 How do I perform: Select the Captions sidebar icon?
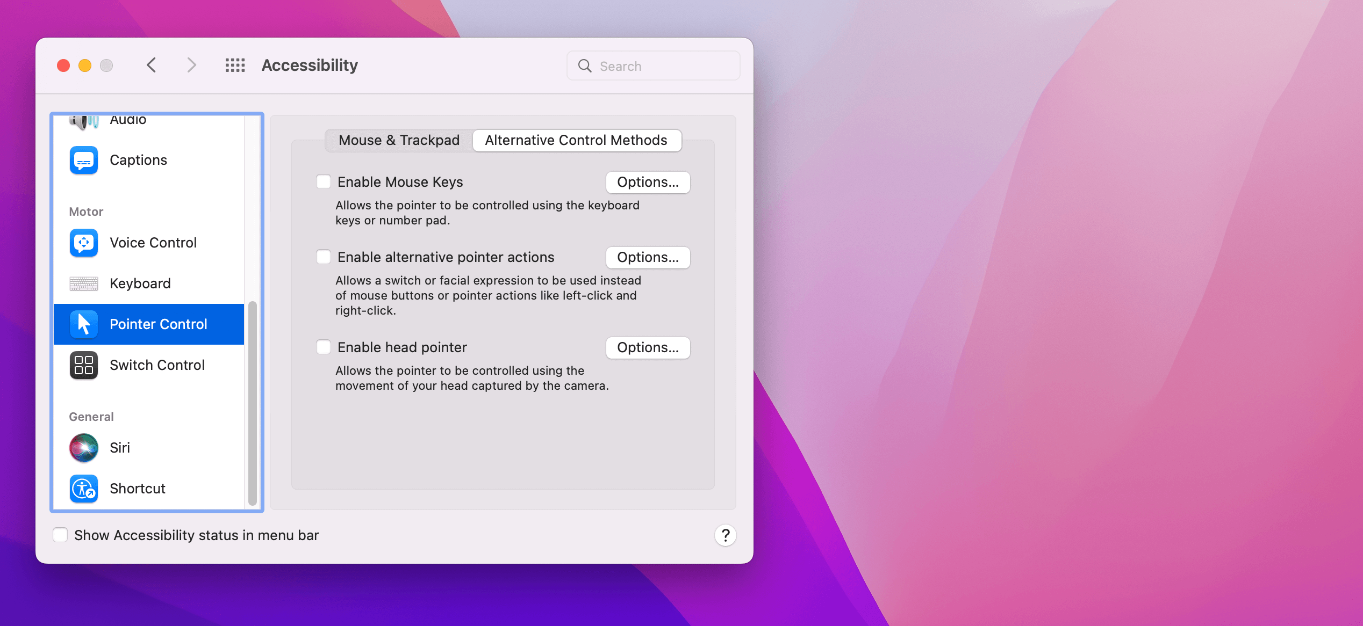click(83, 160)
